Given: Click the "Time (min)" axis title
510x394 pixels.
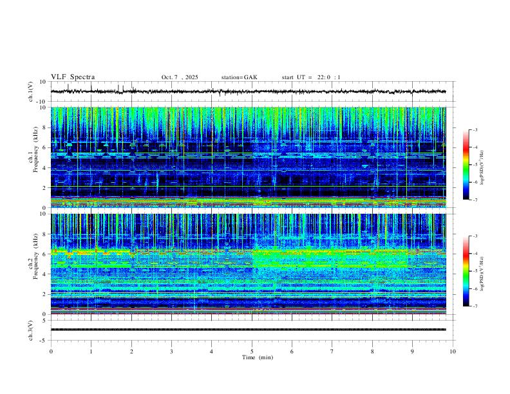Looking at the screenshot, I should pyautogui.click(x=258, y=357).
